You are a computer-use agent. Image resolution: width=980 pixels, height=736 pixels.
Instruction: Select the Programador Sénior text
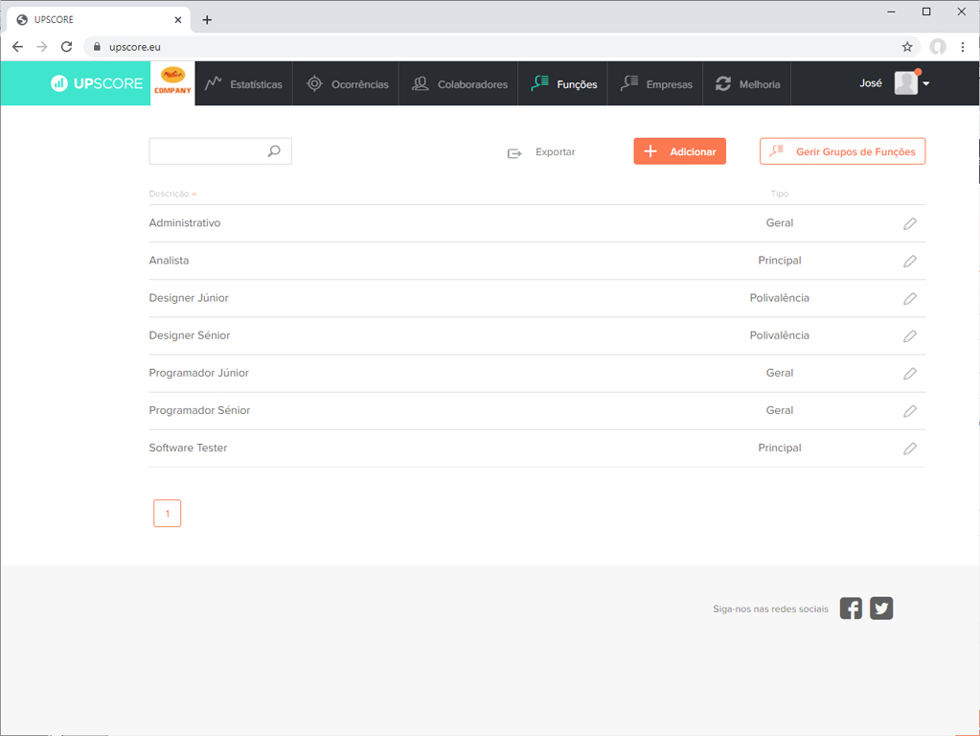point(199,410)
